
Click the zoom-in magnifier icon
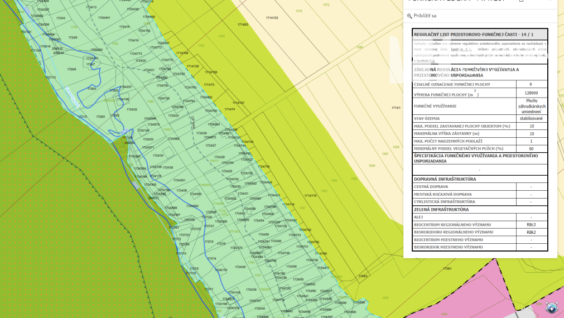409,16
